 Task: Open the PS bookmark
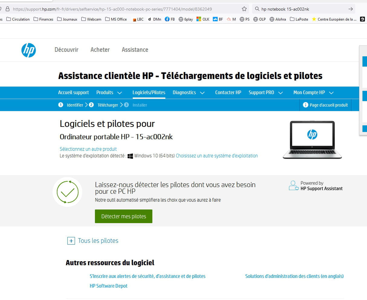pyautogui.click(x=245, y=19)
